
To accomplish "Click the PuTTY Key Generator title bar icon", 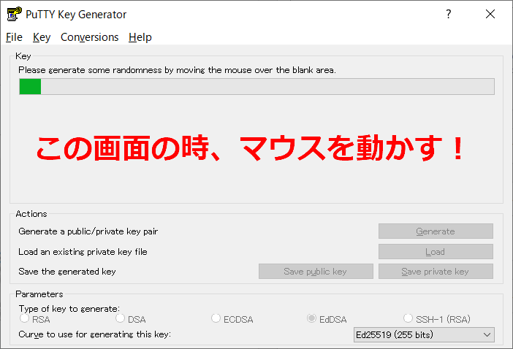I will point(14,14).
